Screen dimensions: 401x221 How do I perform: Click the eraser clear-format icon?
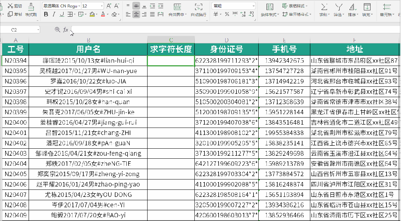pyautogui.click(x=114, y=14)
